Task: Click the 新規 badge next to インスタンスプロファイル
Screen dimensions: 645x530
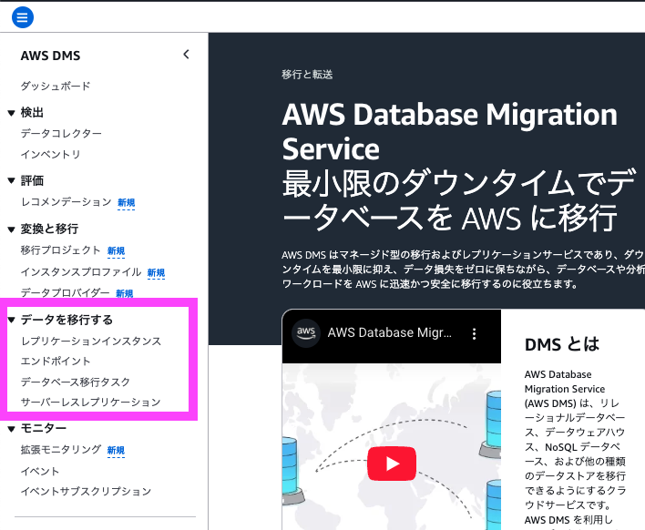Action: point(157,272)
